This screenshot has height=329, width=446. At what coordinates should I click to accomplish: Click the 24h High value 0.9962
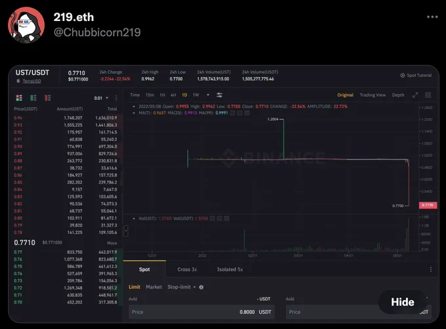coord(148,79)
